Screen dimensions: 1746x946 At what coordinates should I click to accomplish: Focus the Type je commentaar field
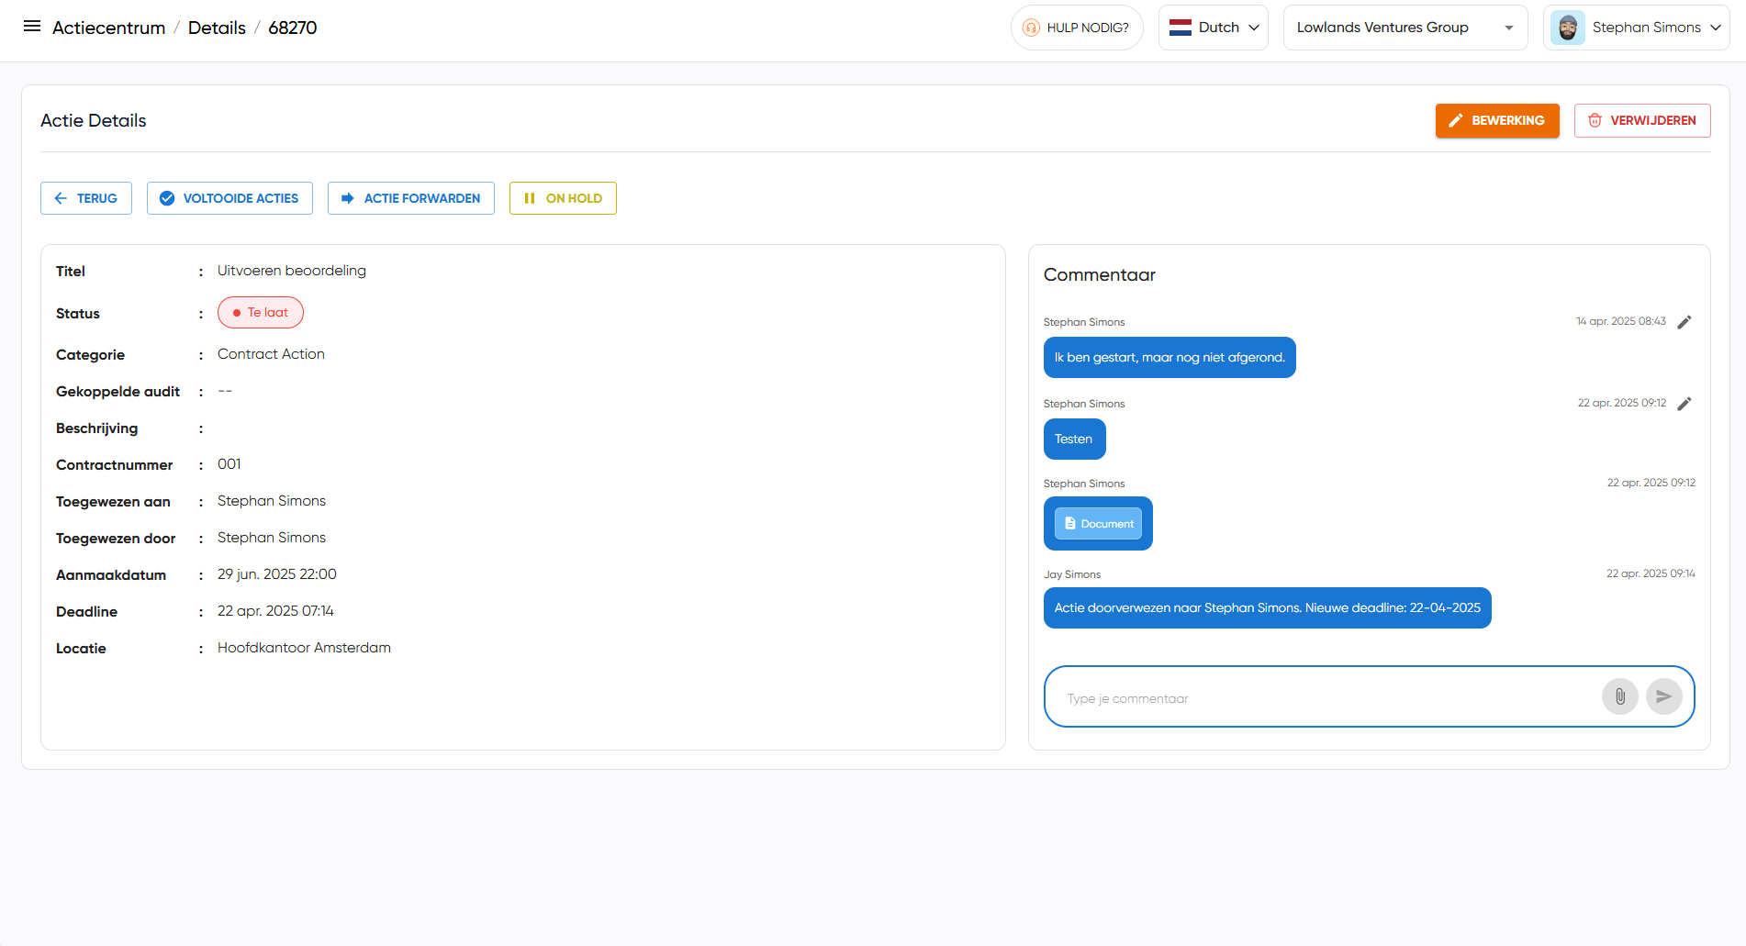[1322, 698]
